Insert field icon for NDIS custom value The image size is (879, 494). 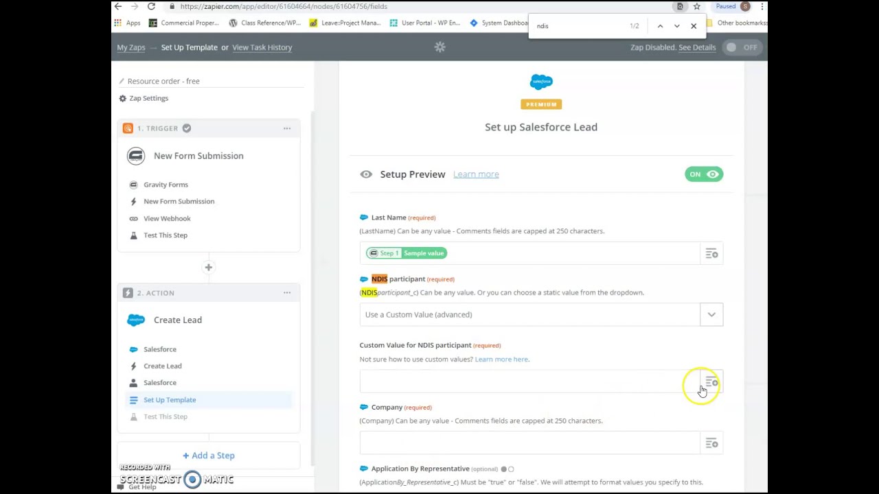coord(711,381)
